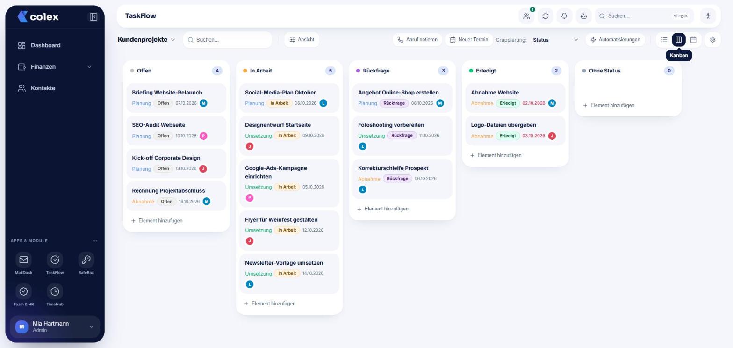Add element to Erledigt column
This screenshot has width=733, height=348.
tap(496, 155)
